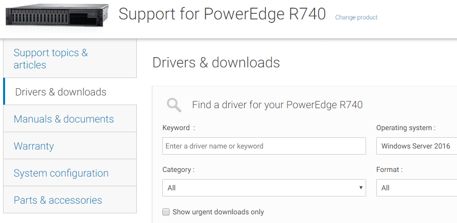Click the Drivers & downloads page heading

(x=216, y=63)
